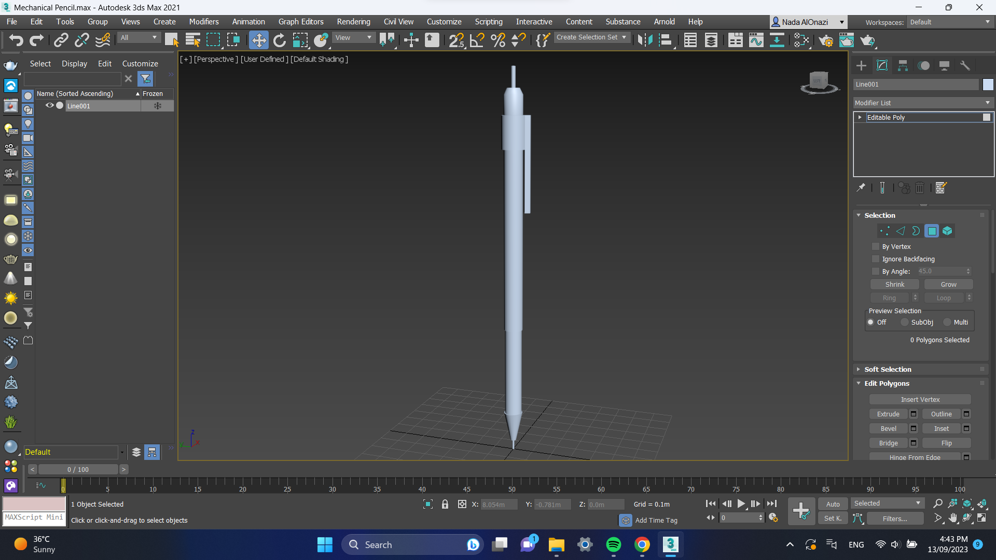Click the Play Animation button
This screenshot has height=560, width=996.
tap(741, 503)
